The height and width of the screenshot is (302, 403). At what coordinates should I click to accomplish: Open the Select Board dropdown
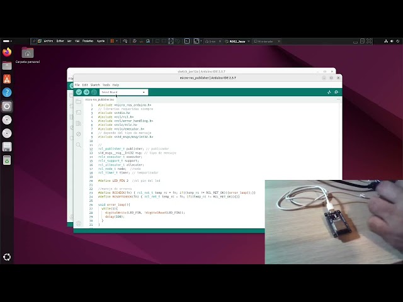pyautogui.click(x=123, y=92)
